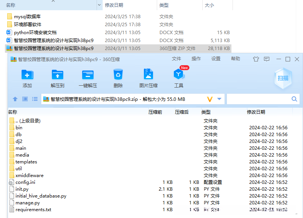Click the 解压到 (Extract to) icon
Image resolution: width=303 pixels, height=218 pixels.
[x=58, y=75]
